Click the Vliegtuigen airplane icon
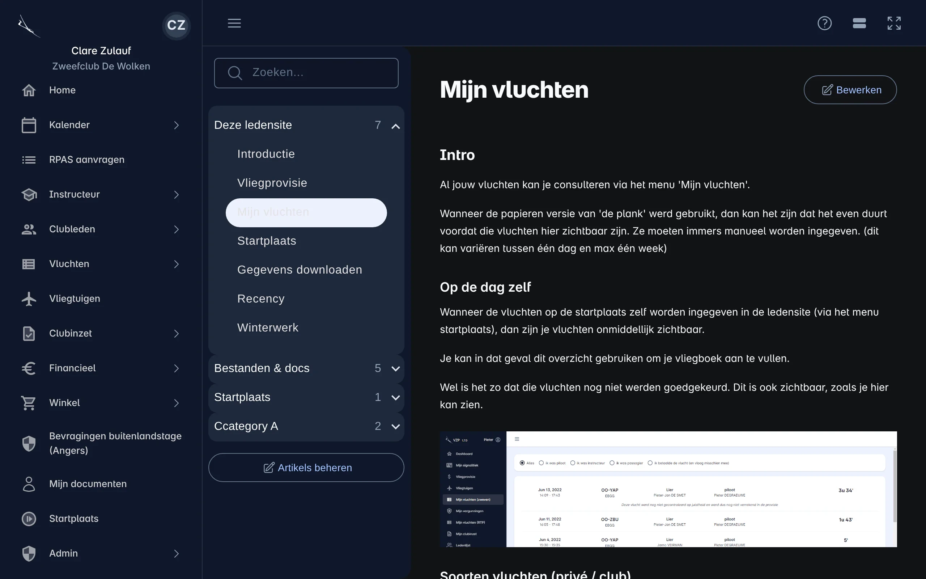The image size is (926, 579). pos(29,299)
